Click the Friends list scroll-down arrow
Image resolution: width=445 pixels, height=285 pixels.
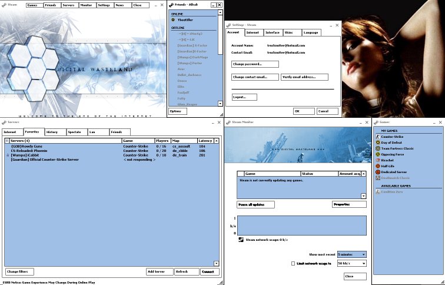pos(220,104)
